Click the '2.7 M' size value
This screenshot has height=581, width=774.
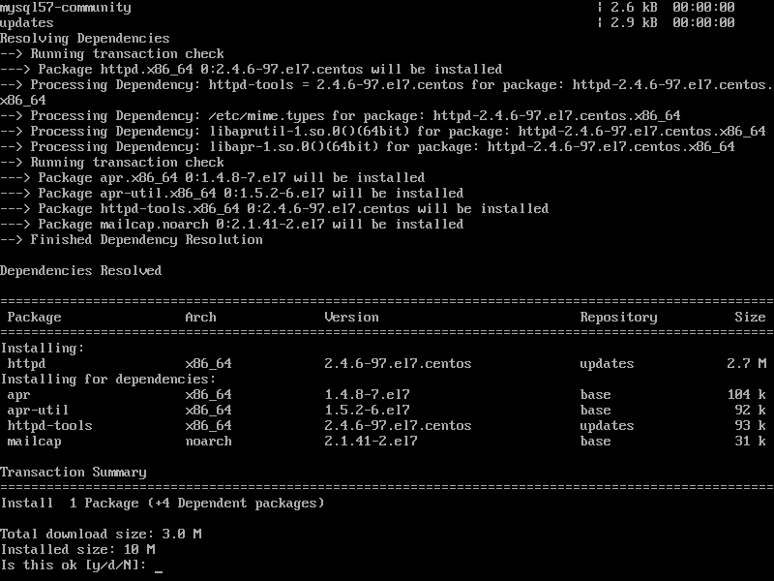(746, 364)
